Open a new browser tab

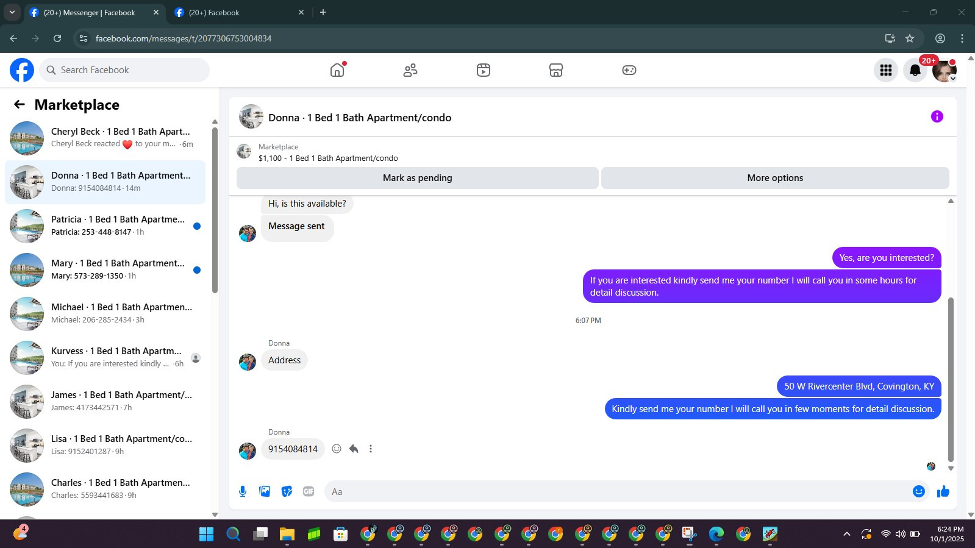(x=323, y=12)
